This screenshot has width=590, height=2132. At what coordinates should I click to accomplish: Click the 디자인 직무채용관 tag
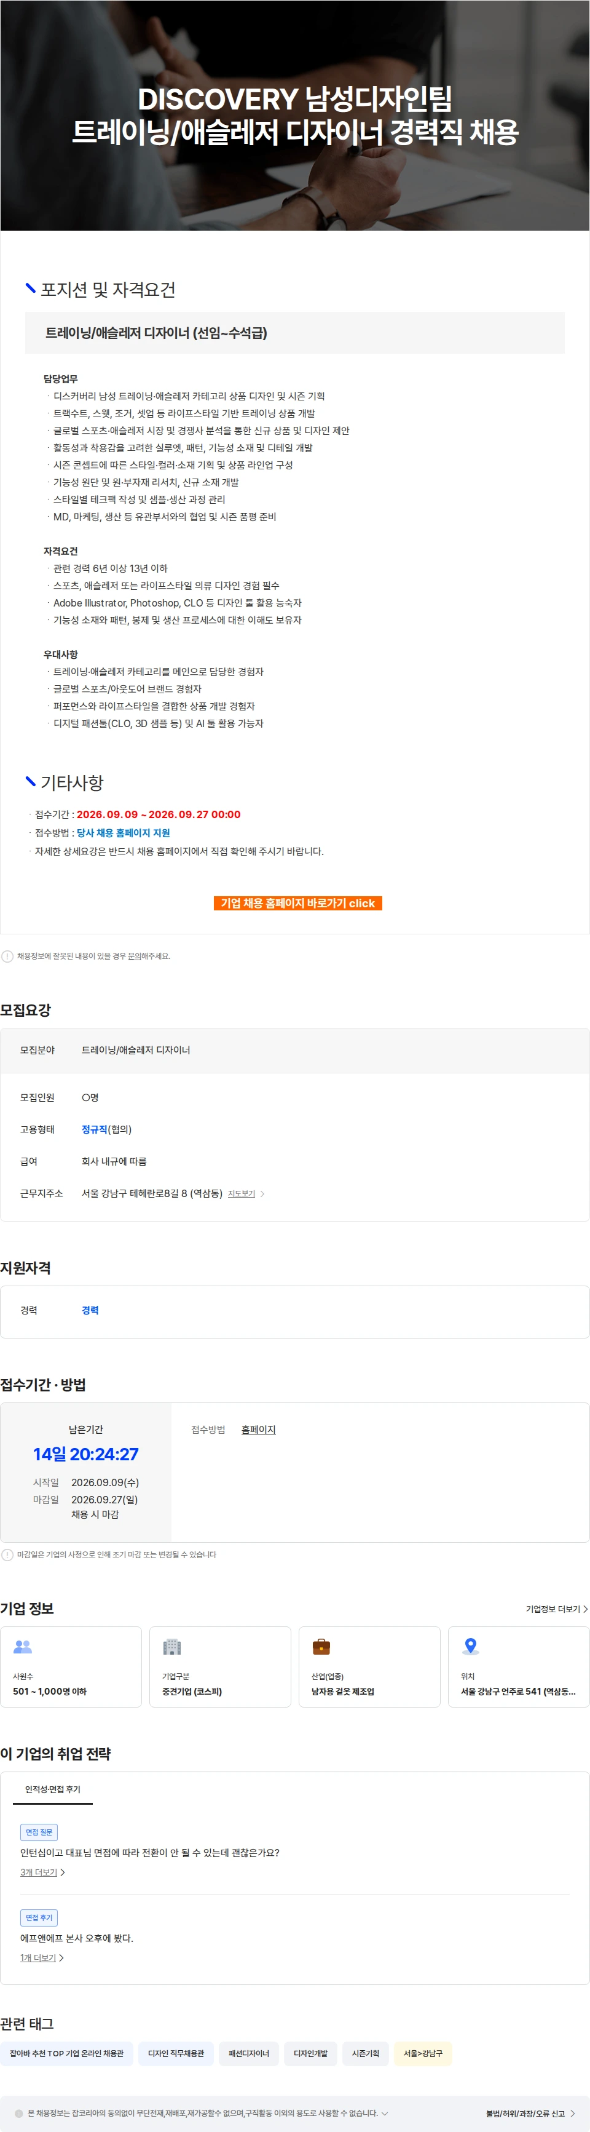(175, 2053)
